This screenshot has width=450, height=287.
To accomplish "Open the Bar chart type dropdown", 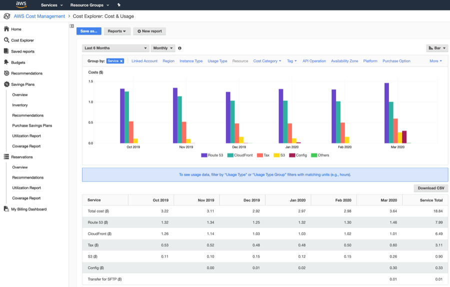I will click(x=437, y=48).
